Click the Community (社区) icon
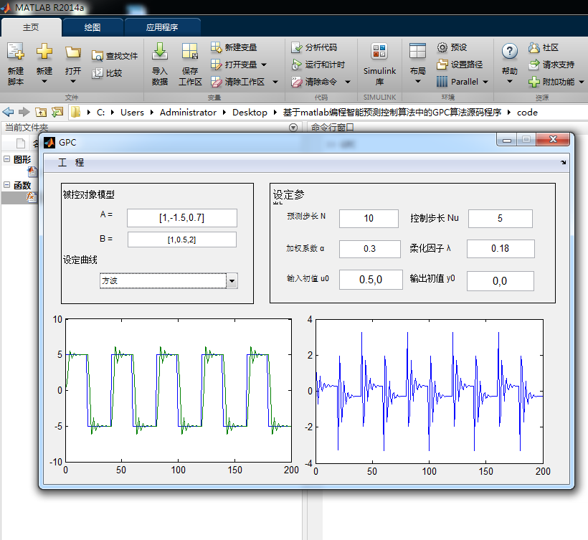588x540 pixels. pyautogui.click(x=534, y=47)
